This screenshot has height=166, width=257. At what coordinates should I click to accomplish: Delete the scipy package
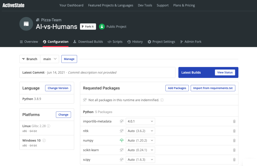pos(234,160)
